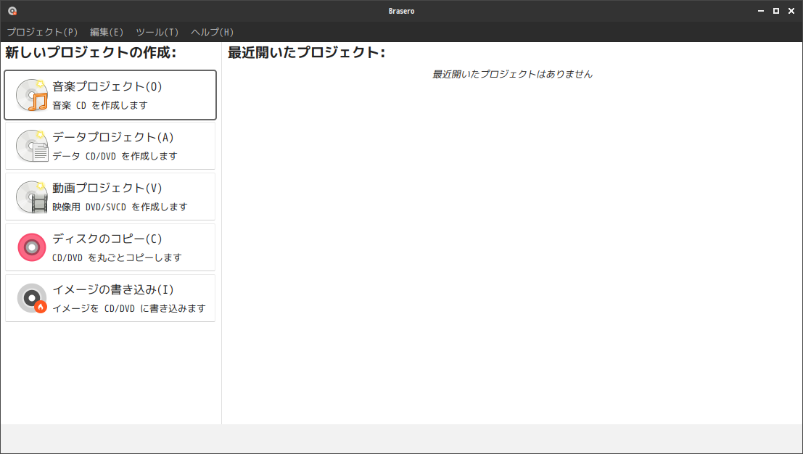Choose イメージの書き込み(I) option
The height and width of the screenshot is (454, 803).
click(x=110, y=298)
